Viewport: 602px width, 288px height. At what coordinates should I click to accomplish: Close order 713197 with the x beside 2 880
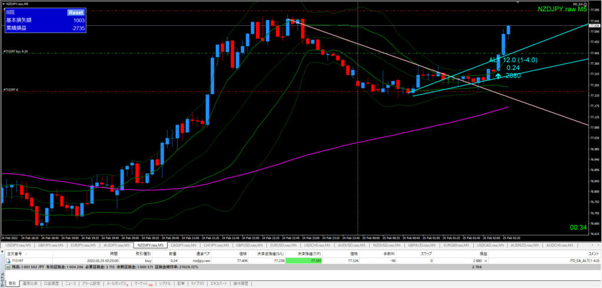pyautogui.click(x=485, y=260)
